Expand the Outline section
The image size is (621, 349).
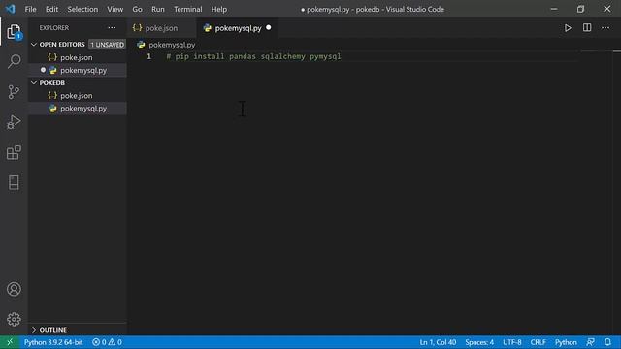pyautogui.click(x=34, y=330)
